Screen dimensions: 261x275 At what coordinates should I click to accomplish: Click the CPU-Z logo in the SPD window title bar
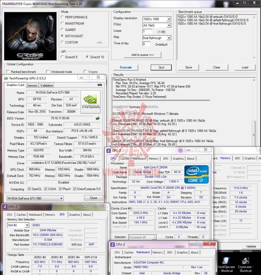click(5, 207)
